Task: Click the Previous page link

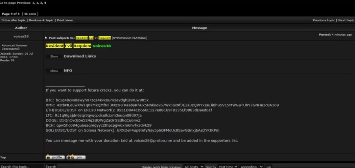Action: pos(24,3)
